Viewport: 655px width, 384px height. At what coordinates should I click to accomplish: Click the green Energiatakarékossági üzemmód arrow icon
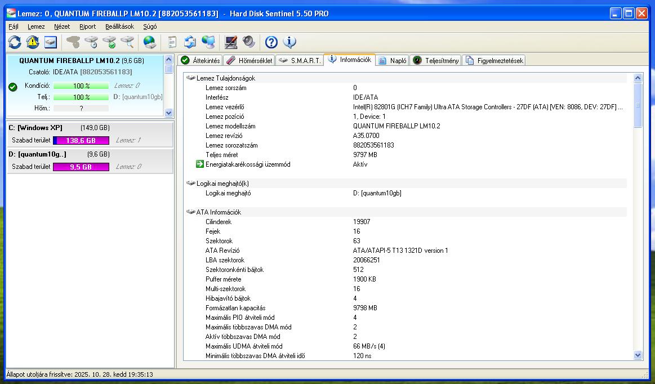(199, 164)
